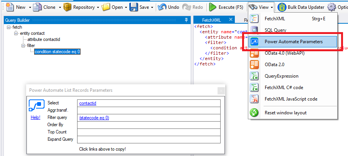The height and width of the screenshot is (156, 348).
Task: Click the SQL Query magnifier icon
Action: [254, 30]
